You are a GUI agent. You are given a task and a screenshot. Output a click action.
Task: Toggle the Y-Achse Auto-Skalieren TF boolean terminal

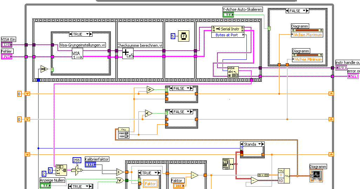tap(228, 15)
